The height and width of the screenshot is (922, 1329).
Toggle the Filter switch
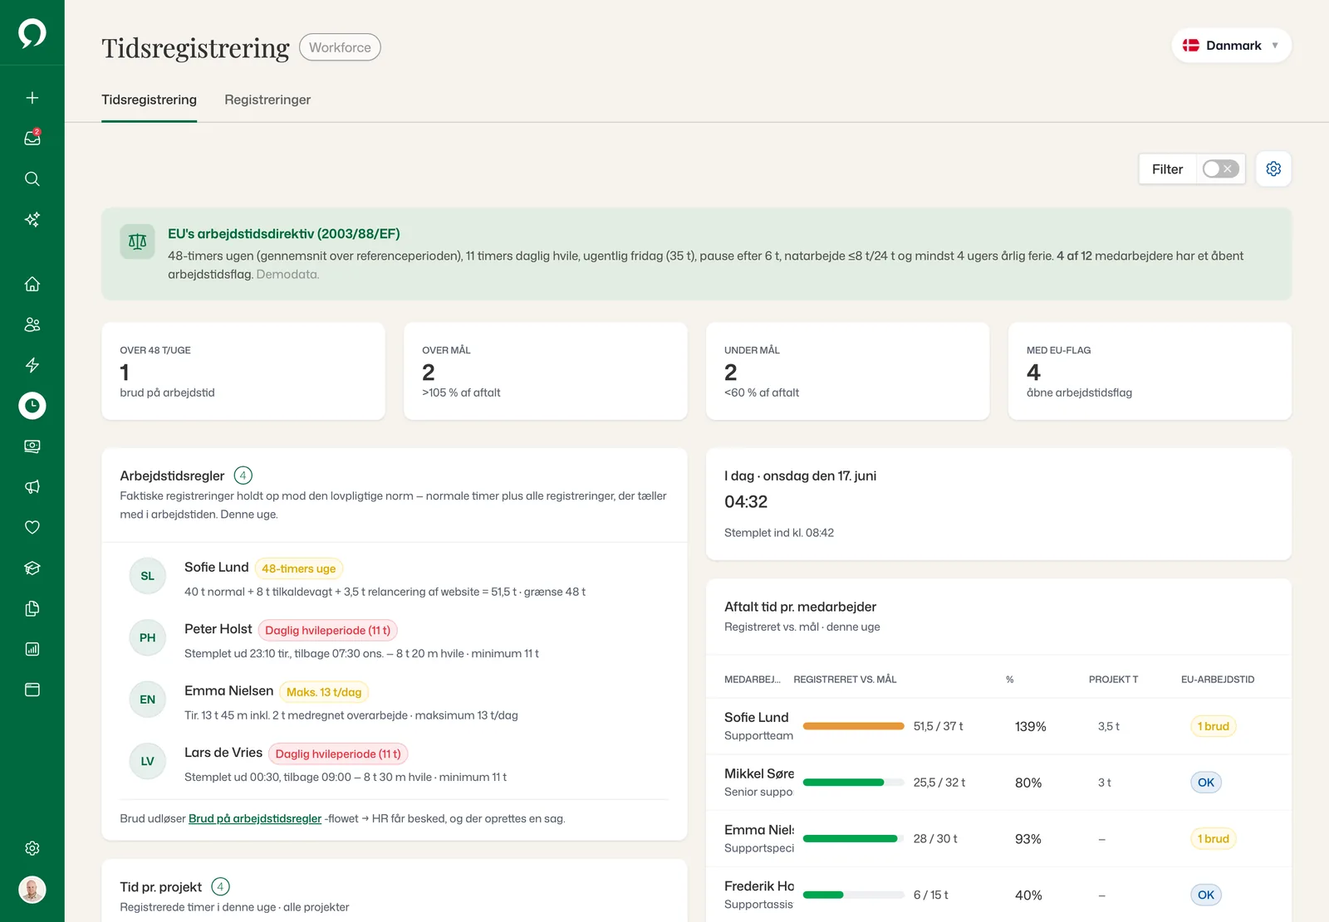click(1220, 169)
